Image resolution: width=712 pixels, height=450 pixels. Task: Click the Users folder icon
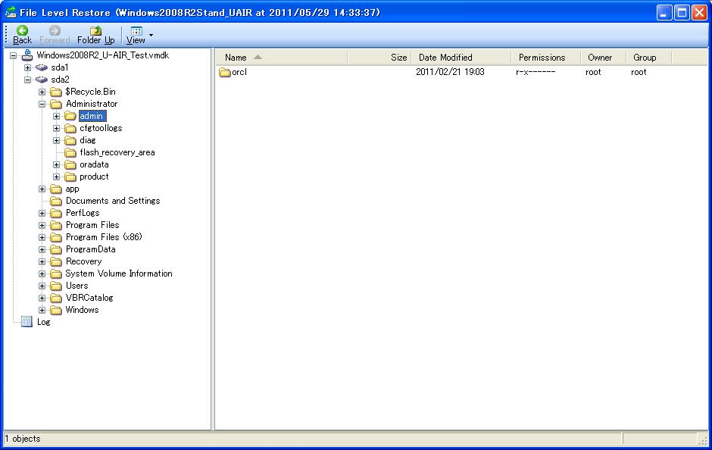pyautogui.click(x=56, y=286)
